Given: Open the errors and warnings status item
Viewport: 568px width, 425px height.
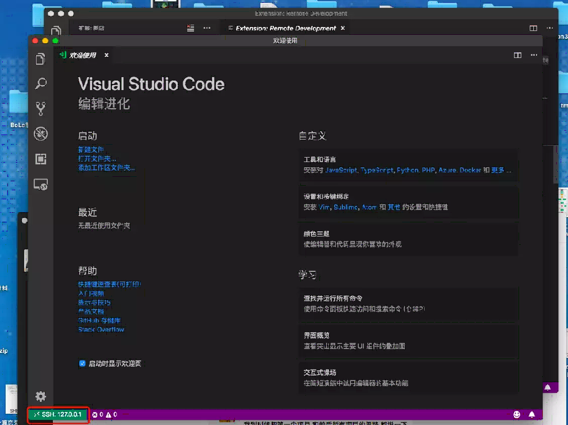Looking at the screenshot, I should pyautogui.click(x=104, y=415).
